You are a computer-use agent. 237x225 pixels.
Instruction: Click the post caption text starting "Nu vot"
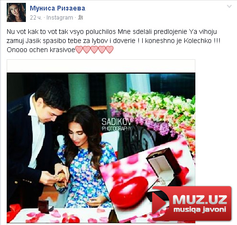(x=113, y=41)
